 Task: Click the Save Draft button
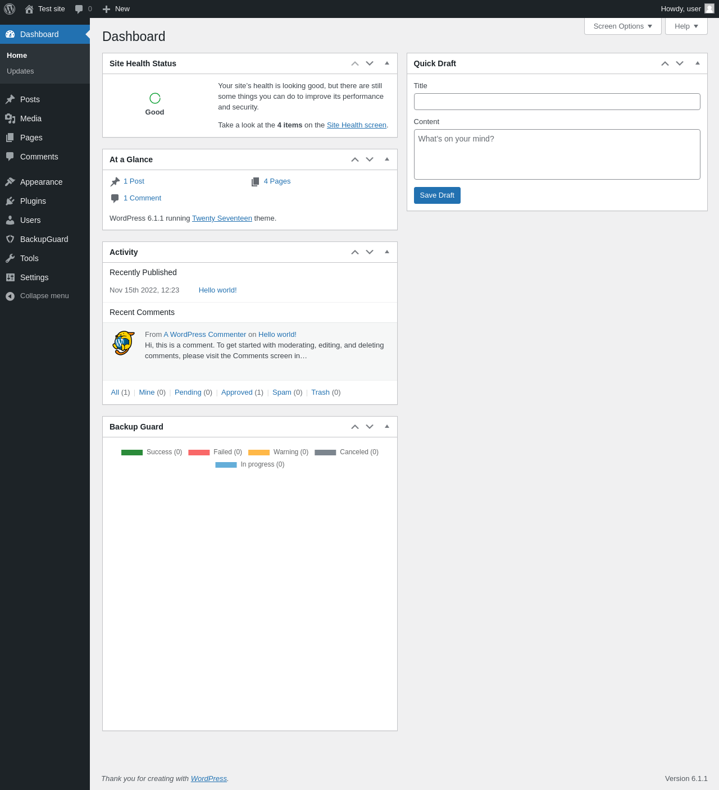click(437, 195)
